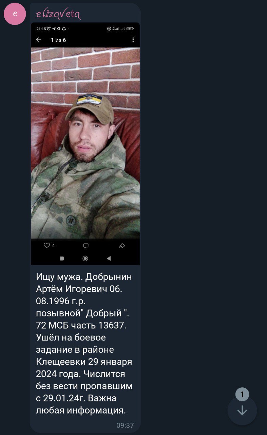Tap the circular home navigation icon

85,258
